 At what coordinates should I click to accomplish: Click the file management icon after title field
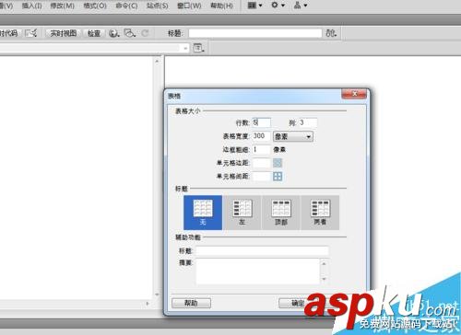click(331, 33)
